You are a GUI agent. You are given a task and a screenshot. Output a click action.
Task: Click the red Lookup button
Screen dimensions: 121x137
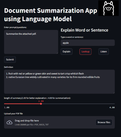(x=85, y=52)
